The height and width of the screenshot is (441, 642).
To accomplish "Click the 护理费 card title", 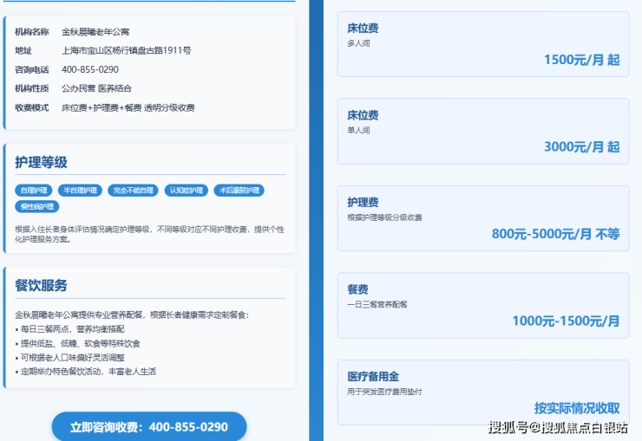I will 363,203.
